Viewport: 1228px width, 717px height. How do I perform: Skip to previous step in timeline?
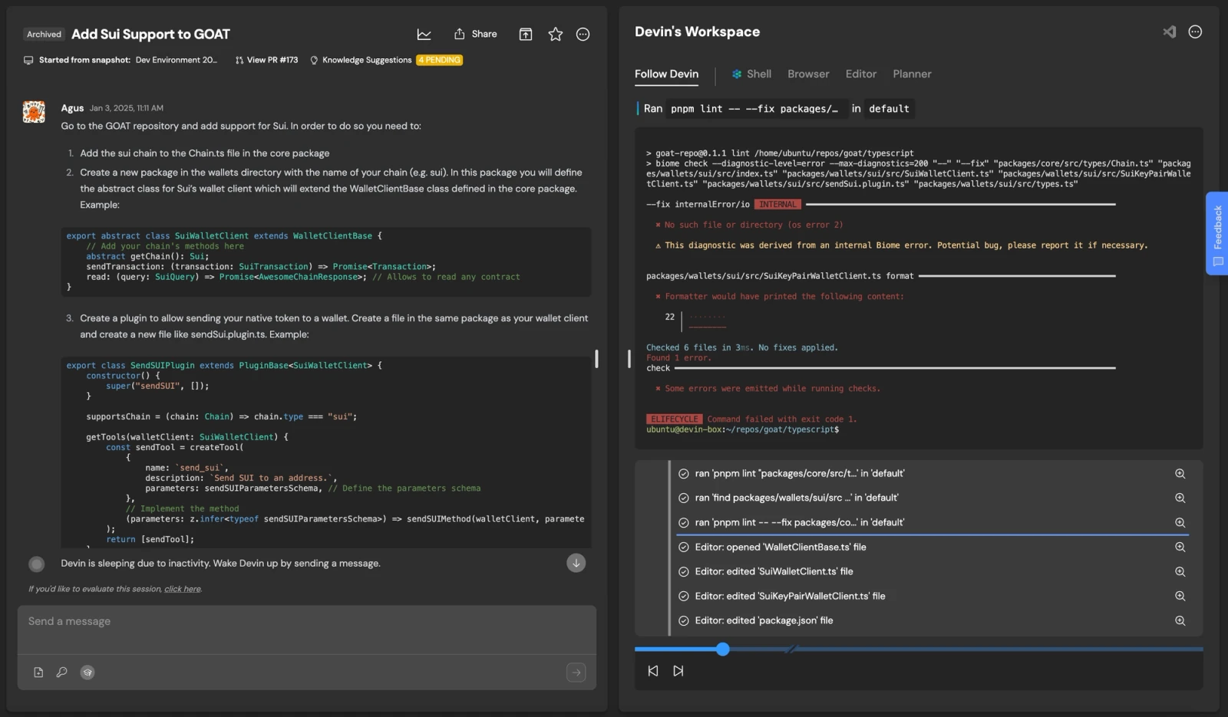(653, 671)
